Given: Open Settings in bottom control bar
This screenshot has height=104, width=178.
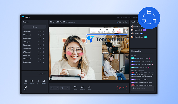Looking at the screenshot, I should point(82,87).
